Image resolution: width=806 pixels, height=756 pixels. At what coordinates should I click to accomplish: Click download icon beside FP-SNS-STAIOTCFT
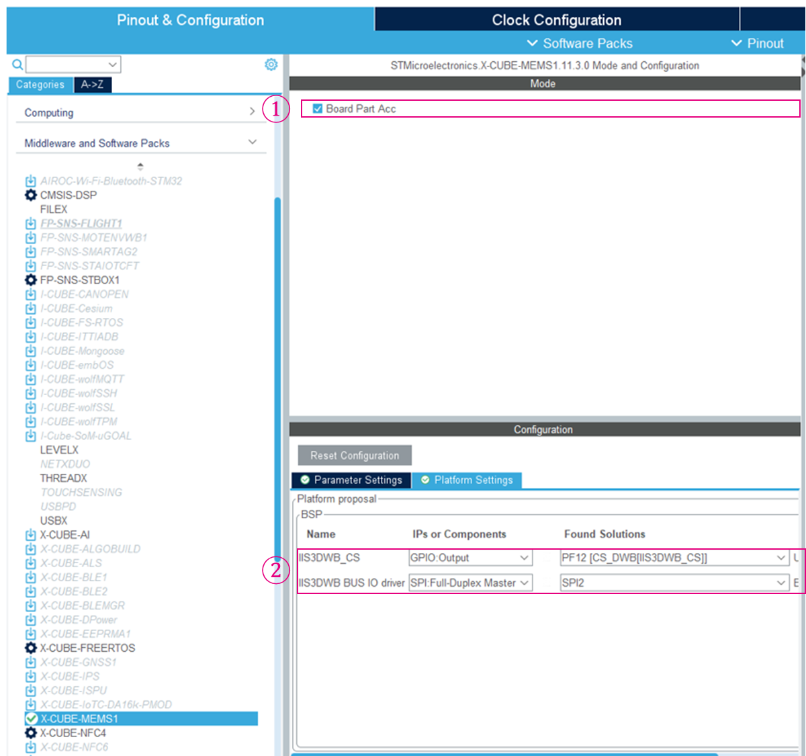pyautogui.click(x=30, y=265)
